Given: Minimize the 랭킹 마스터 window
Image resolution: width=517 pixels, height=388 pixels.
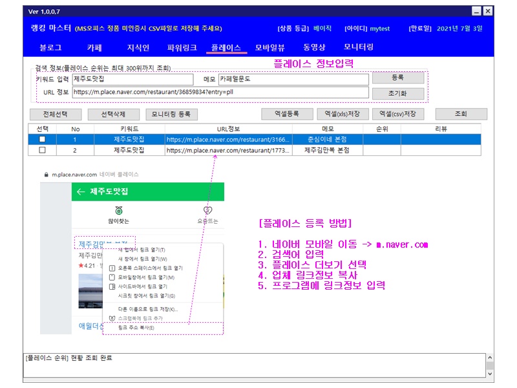Looking at the screenshot, I should pos(476,11).
